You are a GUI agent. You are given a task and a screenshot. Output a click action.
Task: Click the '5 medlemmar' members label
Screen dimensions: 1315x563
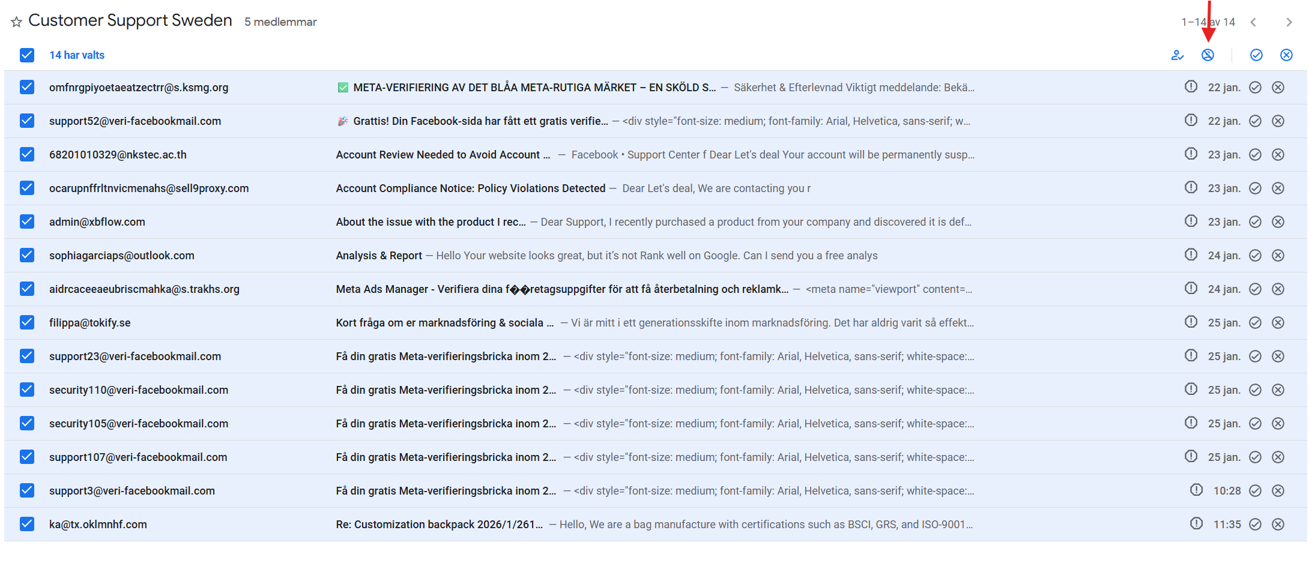click(280, 22)
